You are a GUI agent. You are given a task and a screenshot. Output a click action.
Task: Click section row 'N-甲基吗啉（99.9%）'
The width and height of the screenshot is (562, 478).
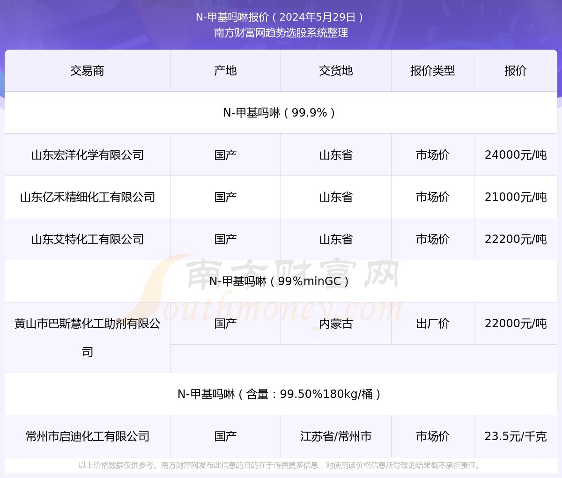click(x=281, y=113)
